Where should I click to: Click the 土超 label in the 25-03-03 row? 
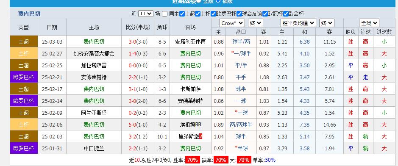tap(24, 41)
